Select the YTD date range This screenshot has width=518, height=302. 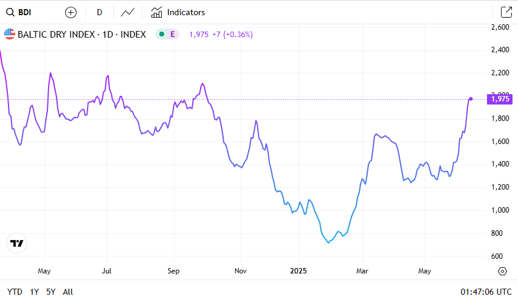(x=15, y=292)
